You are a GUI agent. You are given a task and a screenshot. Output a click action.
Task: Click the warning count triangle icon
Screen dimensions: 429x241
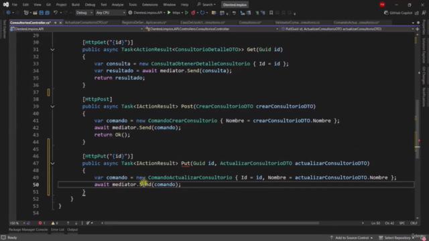(x=53, y=223)
